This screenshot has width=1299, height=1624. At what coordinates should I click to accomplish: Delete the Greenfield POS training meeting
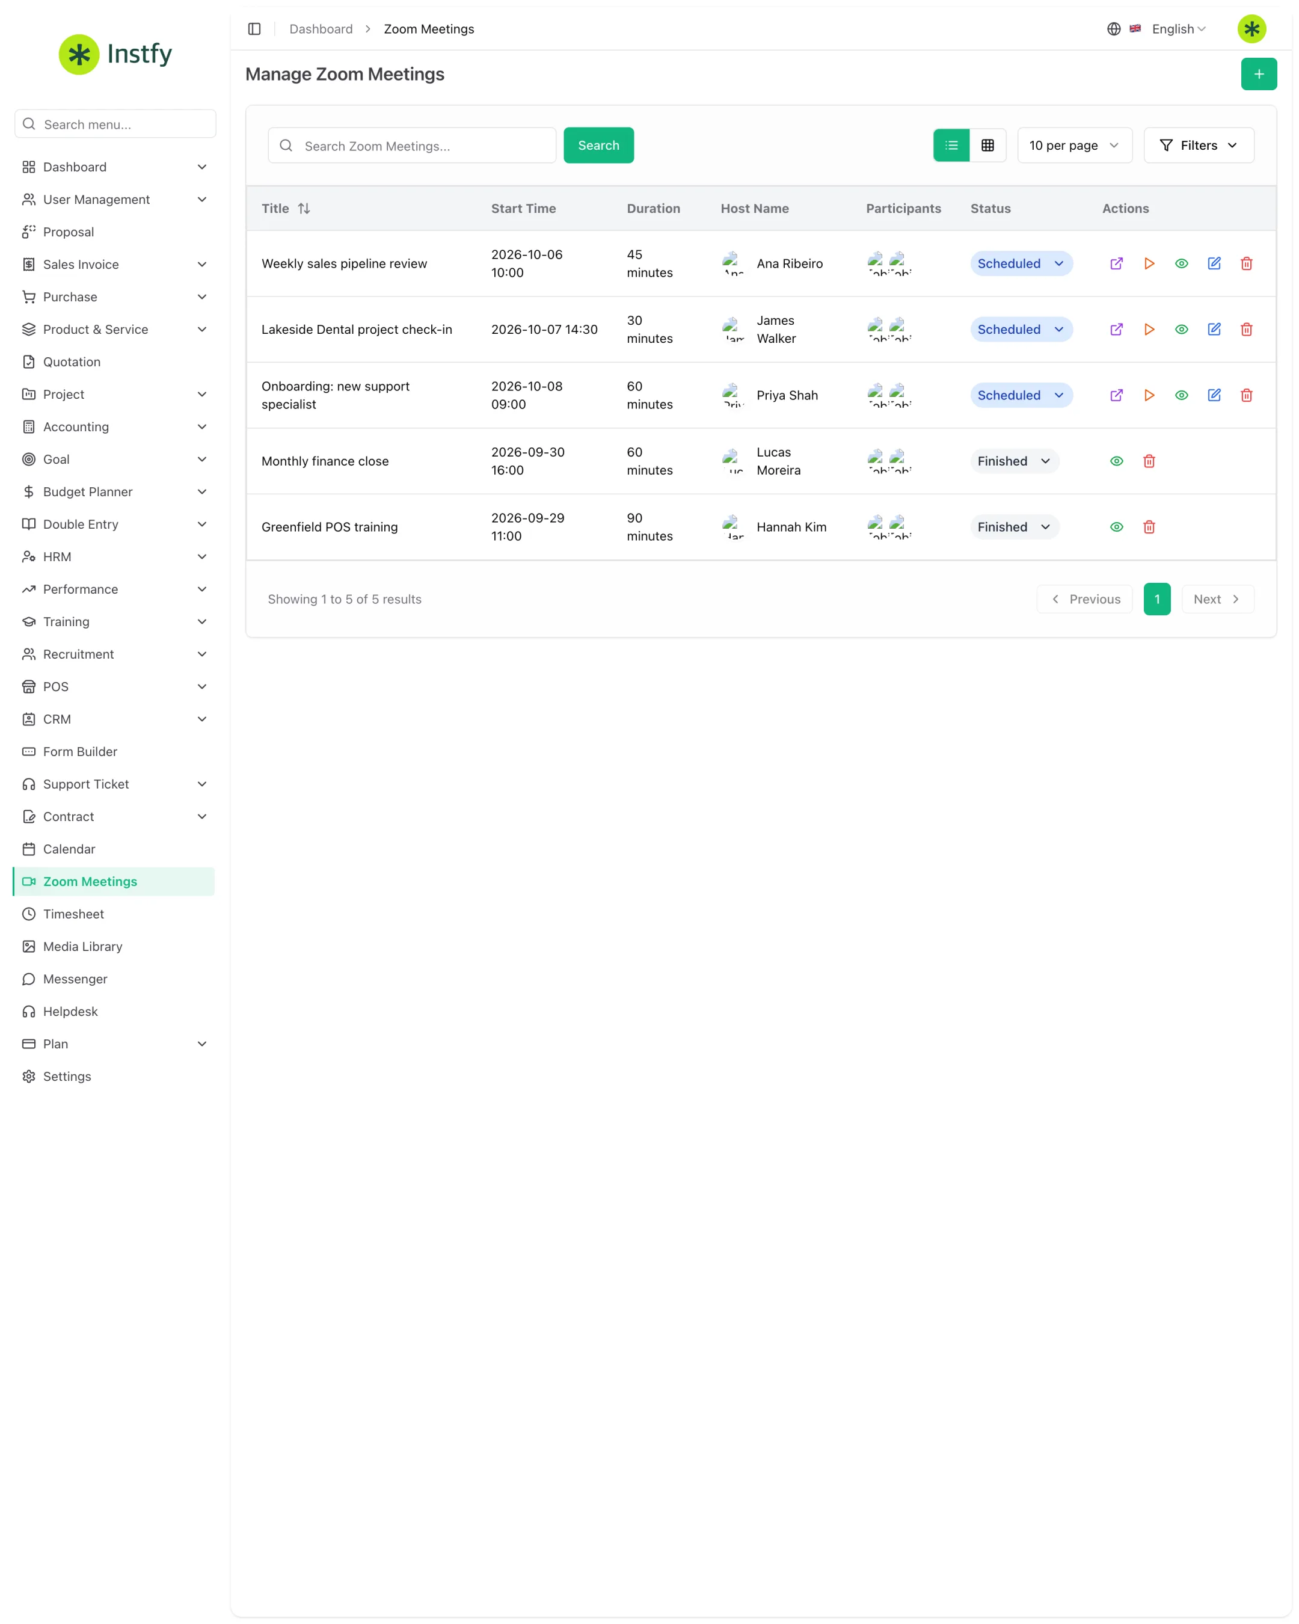(1149, 527)
